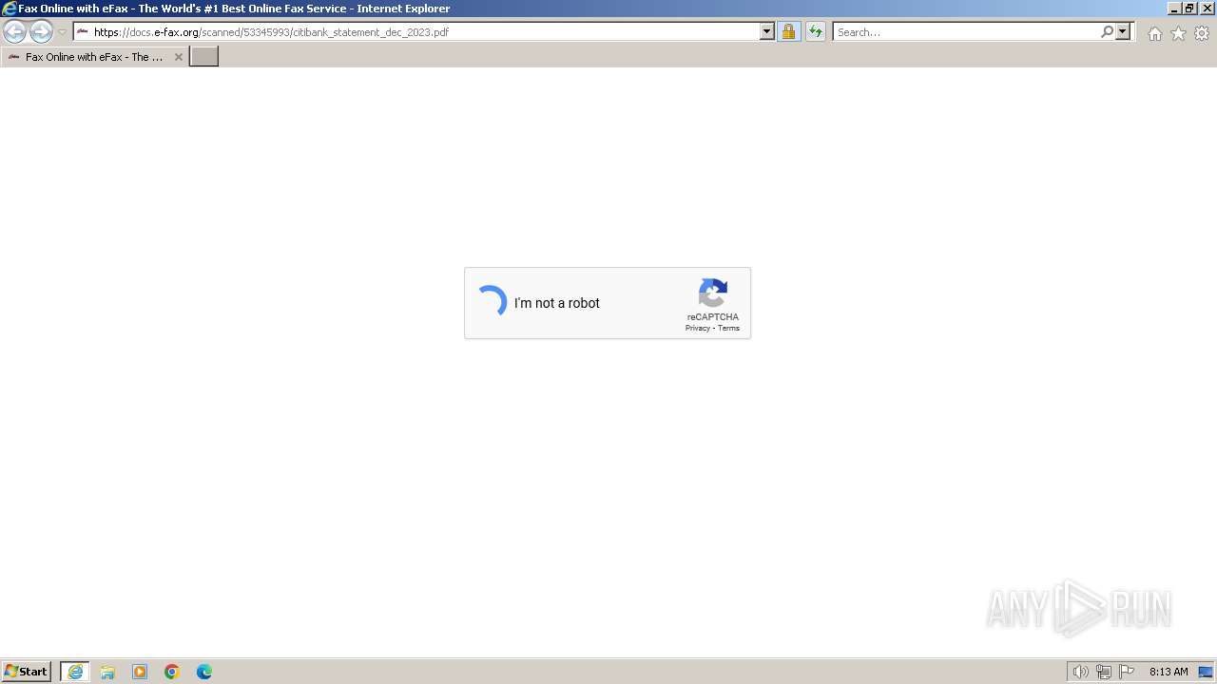Image resolution: width=1217 pixels, height=684 pixels.
Task: Check the I'm not a robot box
Action: coord(491,302)
